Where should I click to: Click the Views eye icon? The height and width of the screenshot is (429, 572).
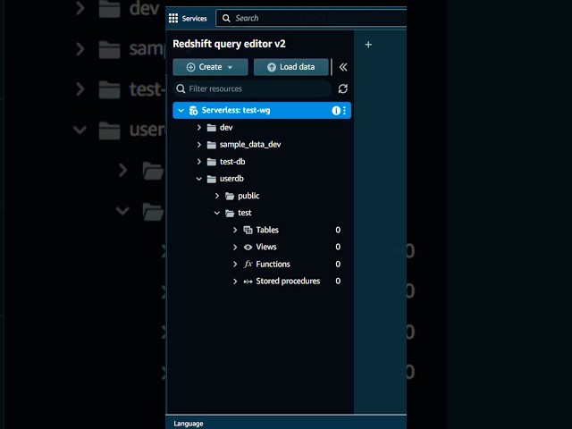pyautogui.click(x=248, y=247)
